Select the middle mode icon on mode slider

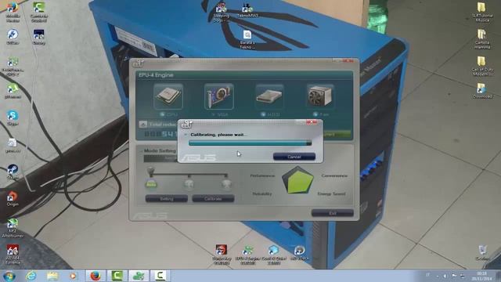click(x=189, y=185)
